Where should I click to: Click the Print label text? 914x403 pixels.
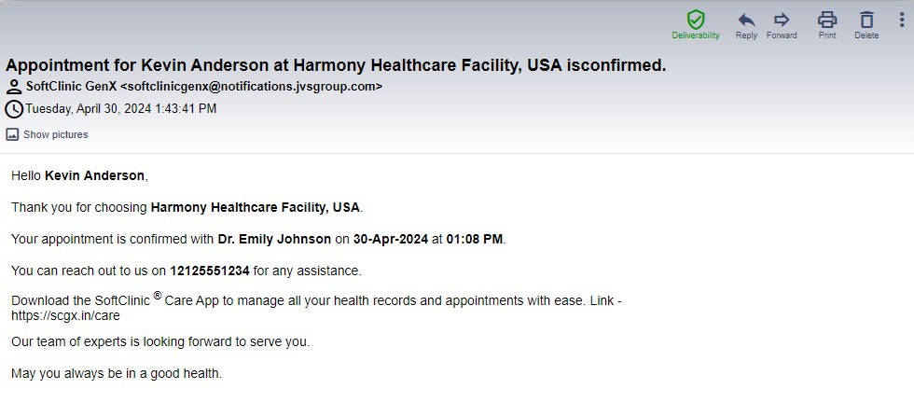coord(826,35)
